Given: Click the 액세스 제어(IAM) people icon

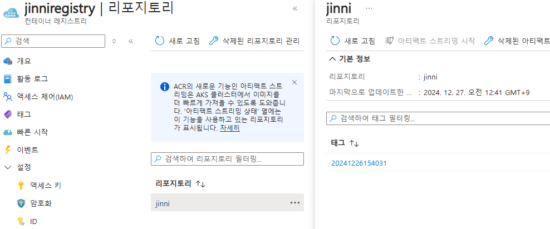Looking at the screenshot, I should point(8,97).
